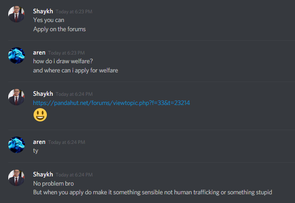
Task: Click Shaykh's avatar beside the forum link
Action: click(17, 97)
